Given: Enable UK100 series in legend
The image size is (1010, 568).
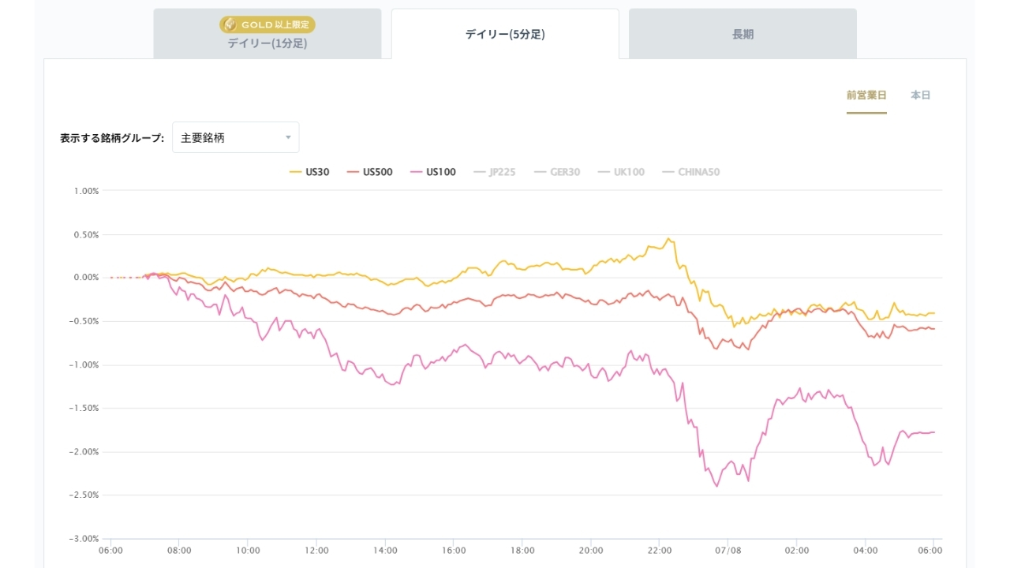Looking at the screenshot, I should click(x=622, y=172).
